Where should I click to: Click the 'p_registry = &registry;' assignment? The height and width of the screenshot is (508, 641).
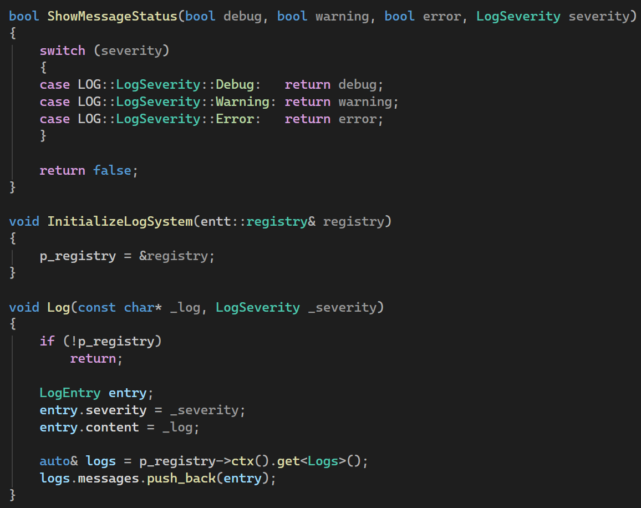[127, 256]
